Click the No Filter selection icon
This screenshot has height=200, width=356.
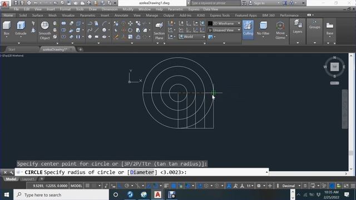tap(263, 26)
